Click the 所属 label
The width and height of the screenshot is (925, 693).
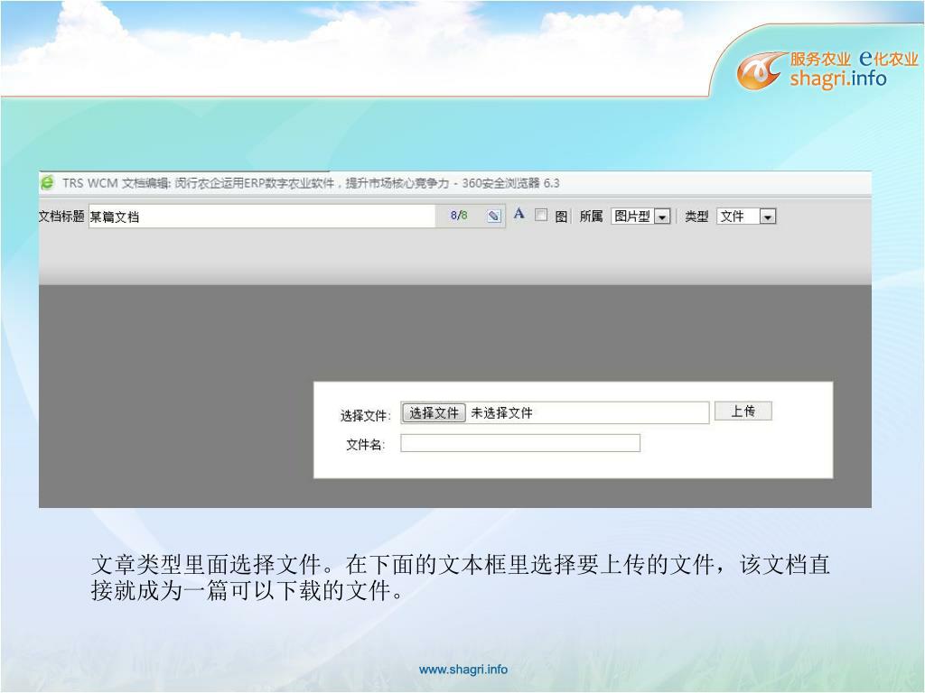click(591, 217)
